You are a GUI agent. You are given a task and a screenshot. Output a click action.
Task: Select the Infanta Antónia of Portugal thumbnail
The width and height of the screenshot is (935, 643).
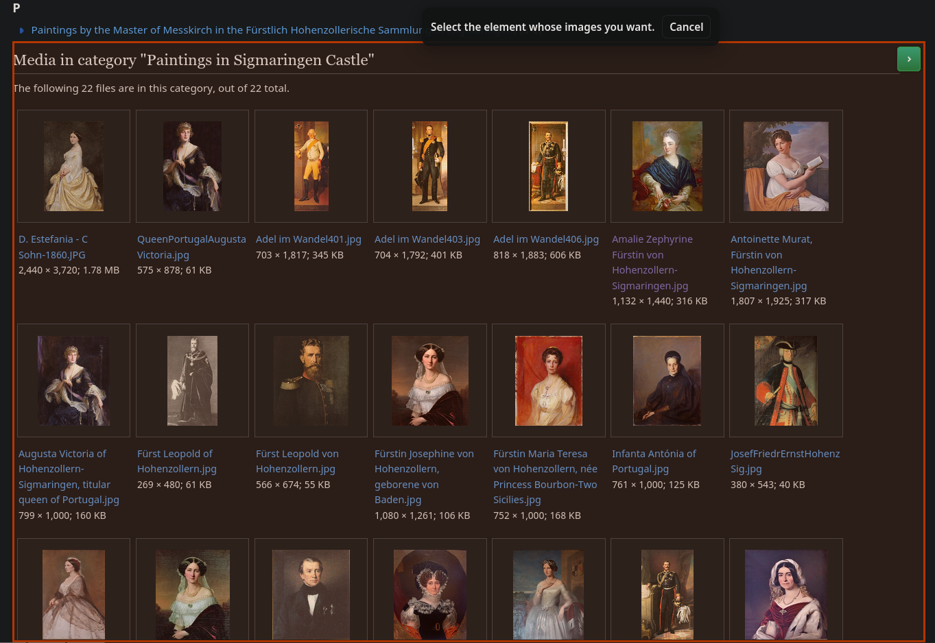(667, 380)
